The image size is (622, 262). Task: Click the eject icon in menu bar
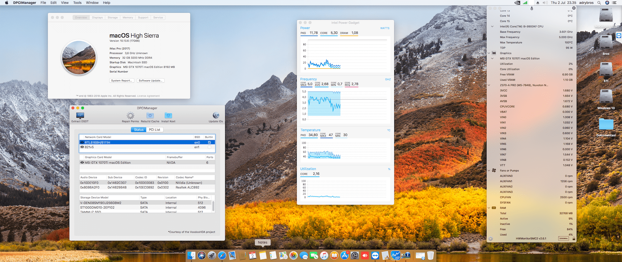(x=538, y=3)
